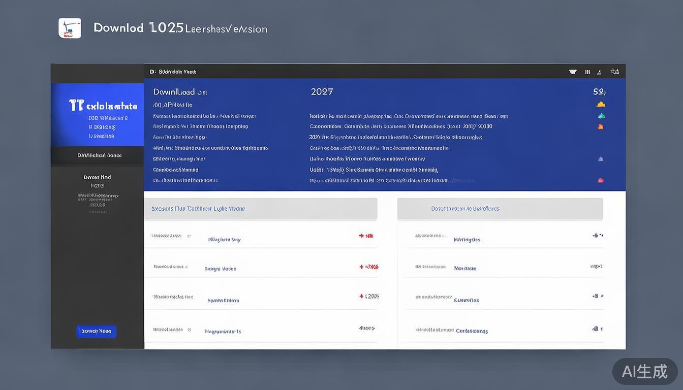
Task: Click the left table's gray header bar
Action: click(x=260, y=209)
